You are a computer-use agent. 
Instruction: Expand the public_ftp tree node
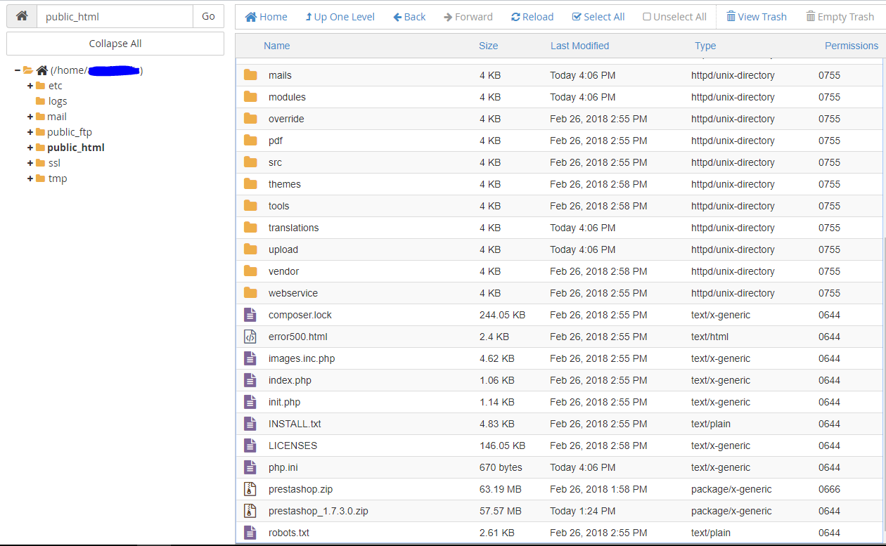point(30,132)
